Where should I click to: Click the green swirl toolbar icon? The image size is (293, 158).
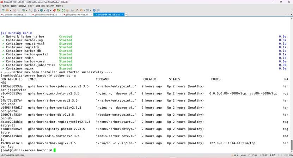[58, 10]
